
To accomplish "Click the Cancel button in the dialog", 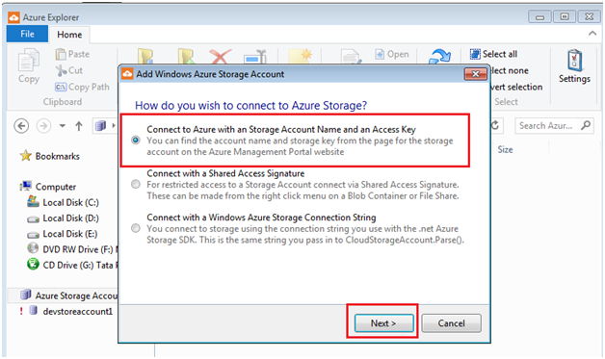I will pos(451,323).
